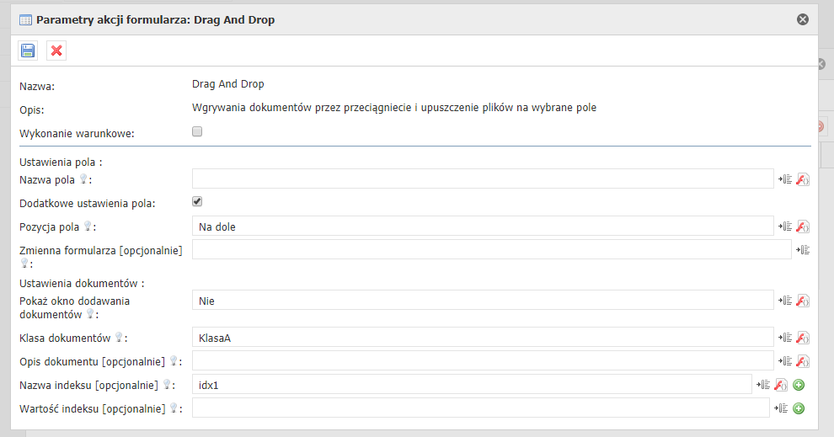Open function editor icon beside Nazwa pola
Viewport: 834px width, 437px height.
click(803, 179)
